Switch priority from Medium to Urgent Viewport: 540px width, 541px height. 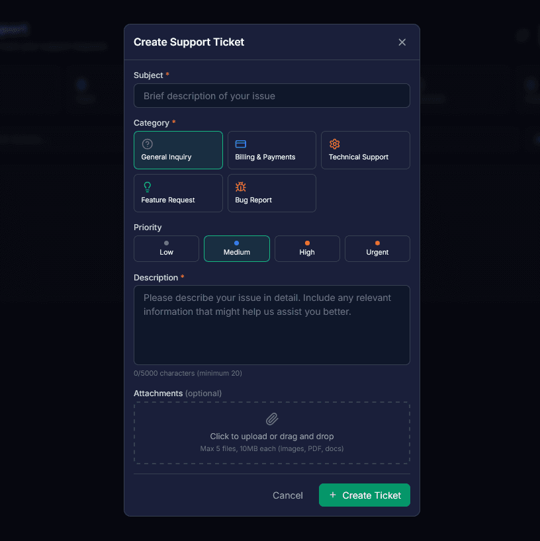click(377, 248)
